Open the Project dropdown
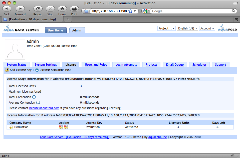240x158 pixels. coord(166,28)
